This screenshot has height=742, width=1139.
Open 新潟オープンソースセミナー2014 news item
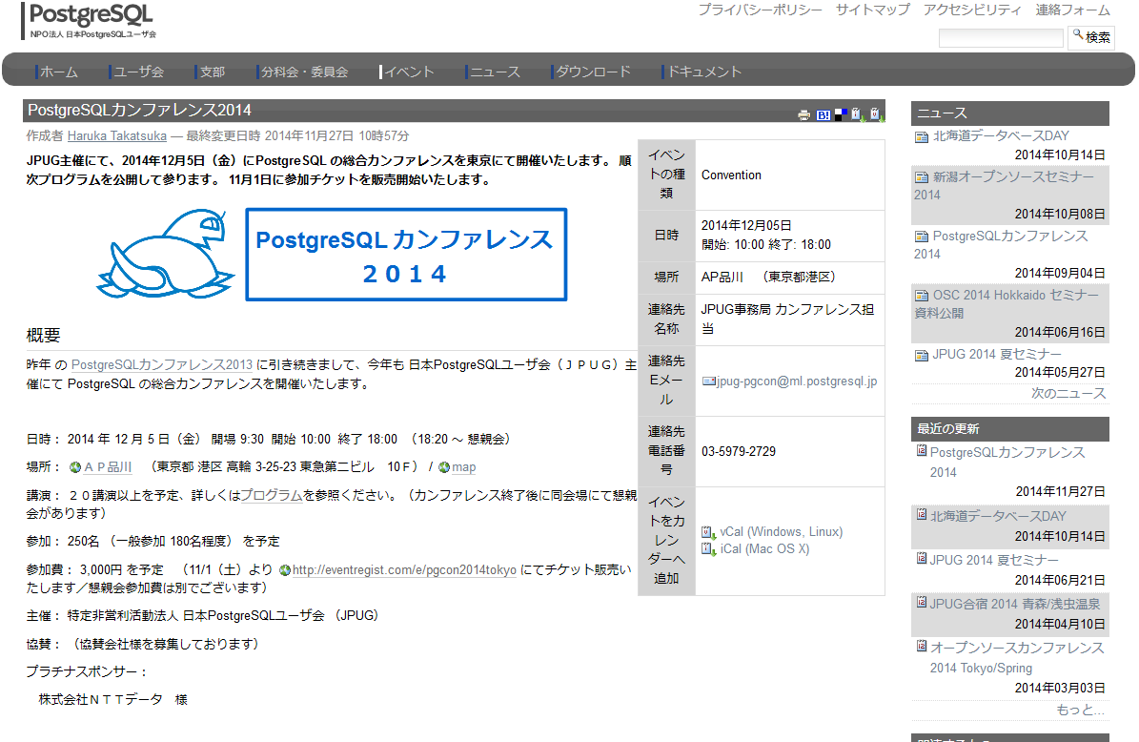tap(1004, 186)
